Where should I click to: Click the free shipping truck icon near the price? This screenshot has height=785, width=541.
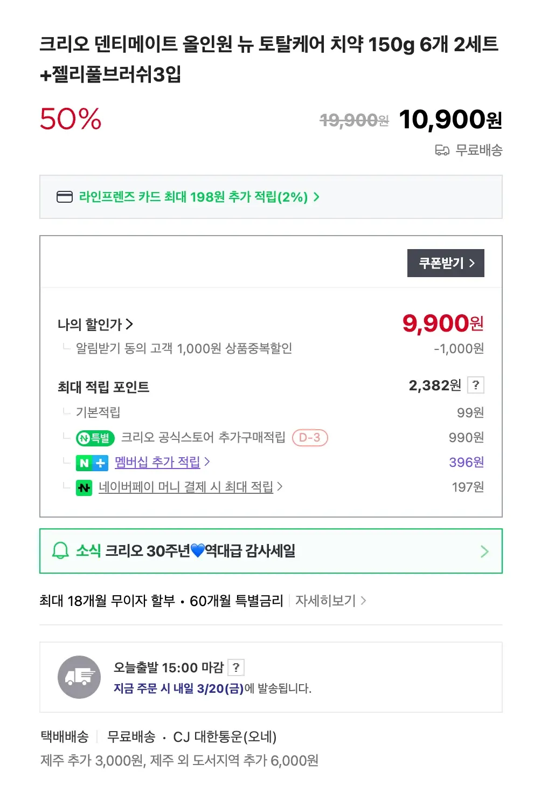[442, 150]
